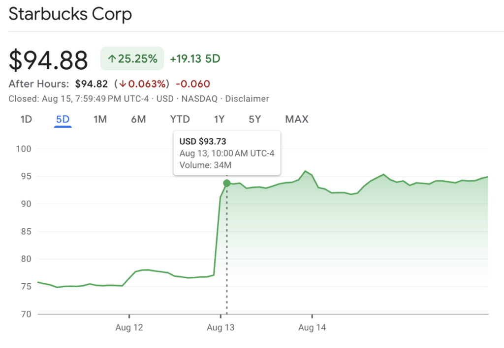Screen dimensions: 504x348
Task: Click the $94.88 current price
Action: tap(48, 60)
